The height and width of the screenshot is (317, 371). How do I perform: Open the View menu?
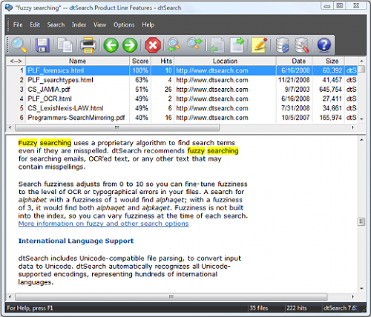(100, 25)
